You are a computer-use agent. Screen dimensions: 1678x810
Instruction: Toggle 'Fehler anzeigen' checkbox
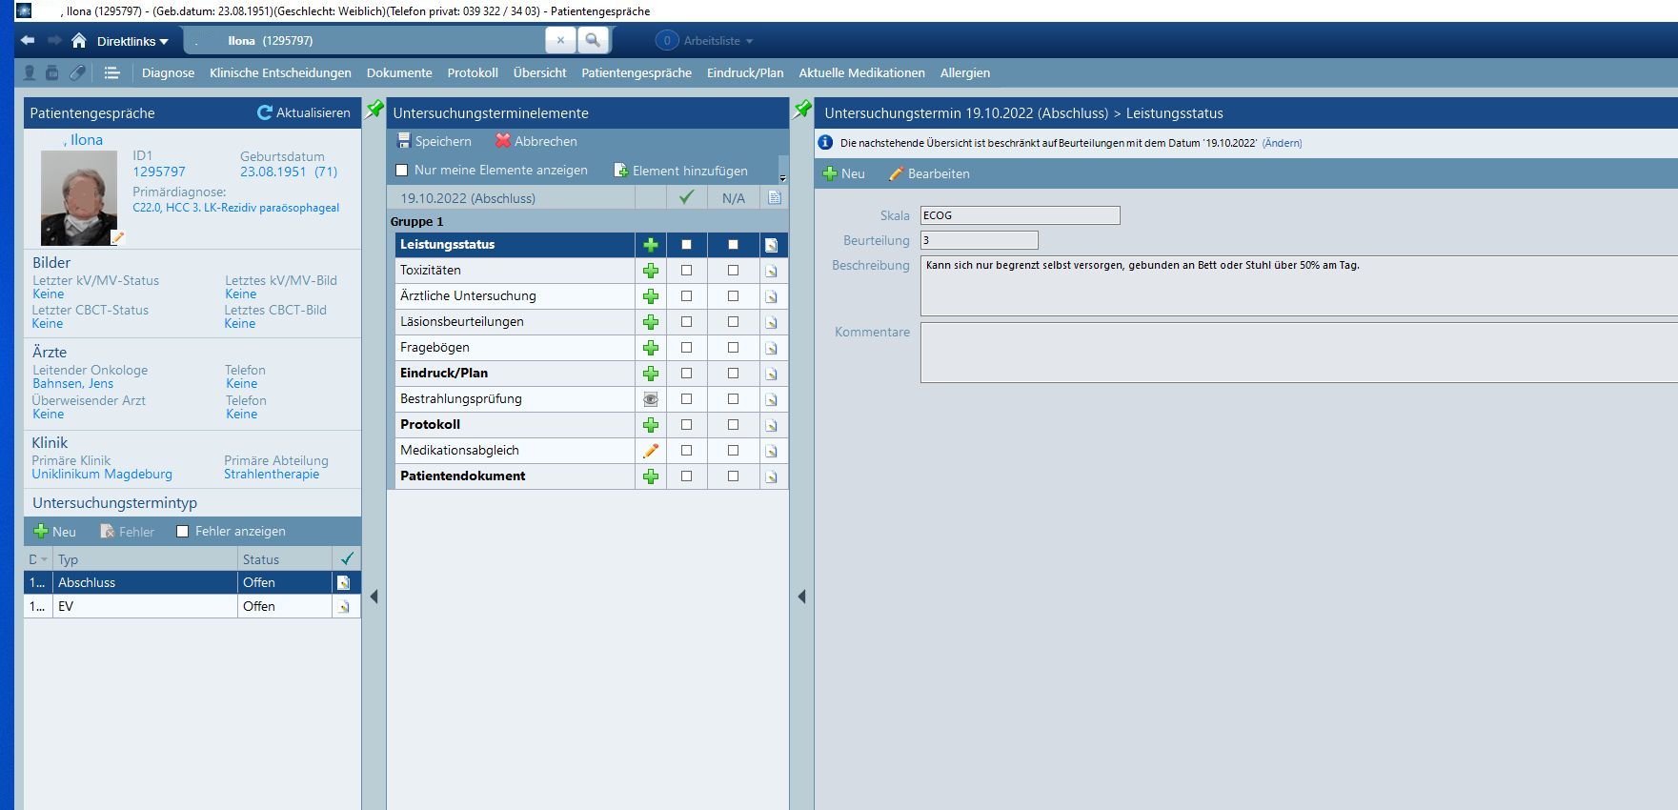point(183,532)
